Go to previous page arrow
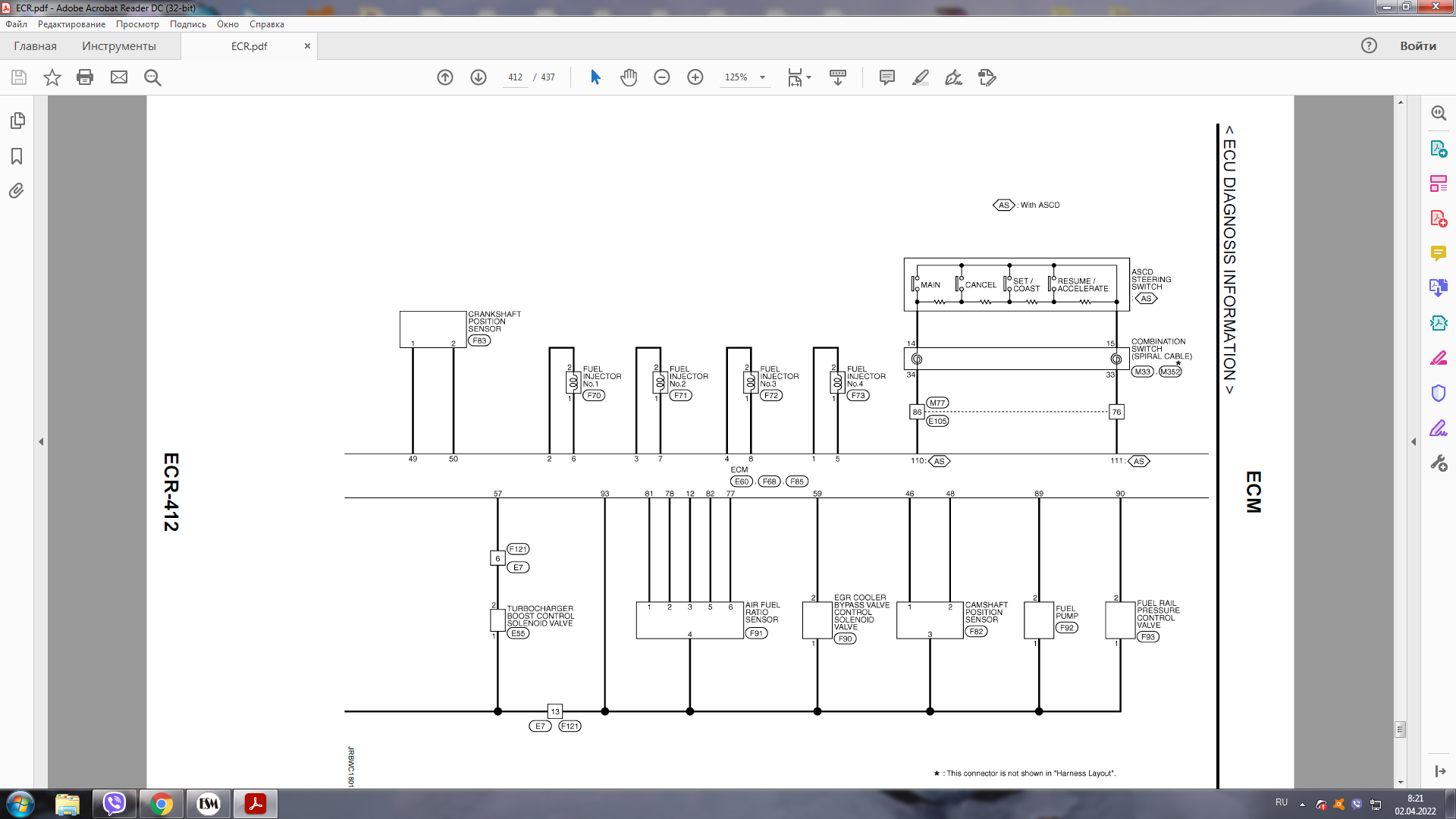The height and width of the screenshot is (819, 1456). click(445, 77)
